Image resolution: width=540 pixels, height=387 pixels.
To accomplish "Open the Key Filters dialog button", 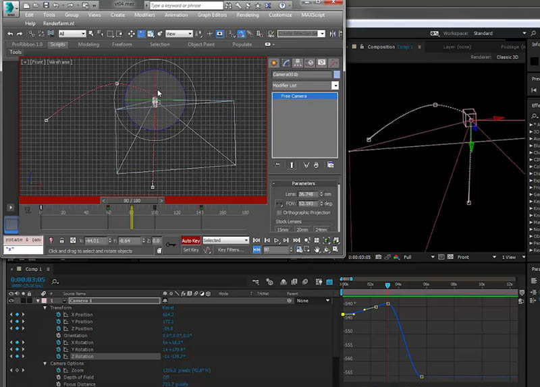I will (230, 250).
